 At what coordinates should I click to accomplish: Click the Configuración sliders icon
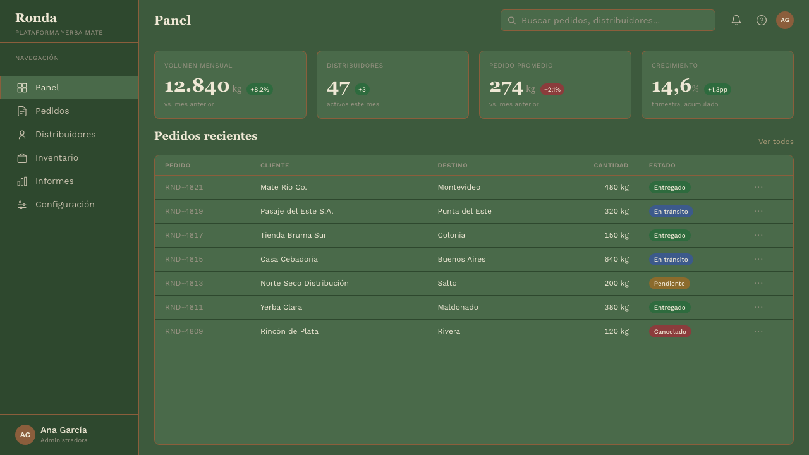coord(22,205)
